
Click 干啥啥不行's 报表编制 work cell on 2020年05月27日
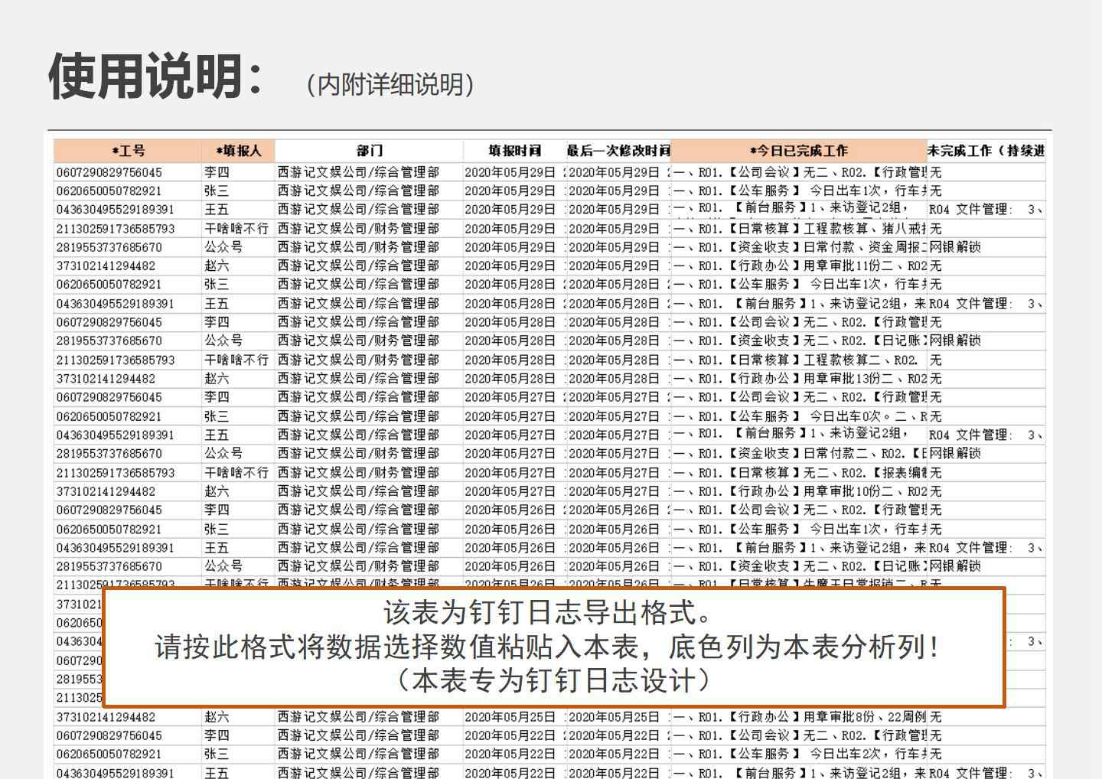coord(798,472)
